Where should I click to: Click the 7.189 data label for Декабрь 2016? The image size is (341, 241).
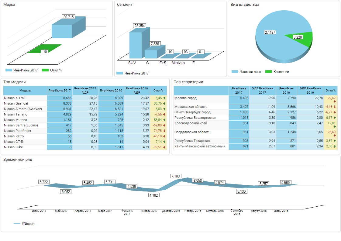click(176, 176)
